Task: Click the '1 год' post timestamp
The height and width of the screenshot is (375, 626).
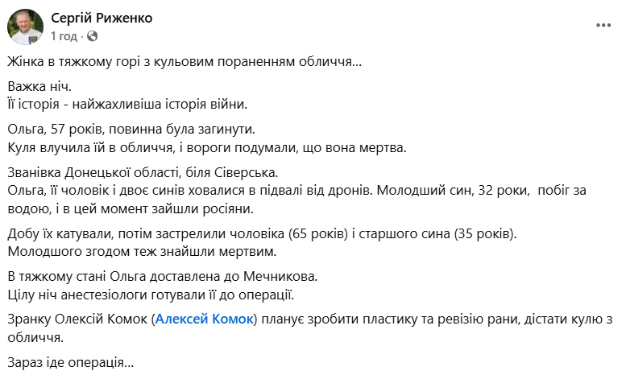Action: (64, 36)
